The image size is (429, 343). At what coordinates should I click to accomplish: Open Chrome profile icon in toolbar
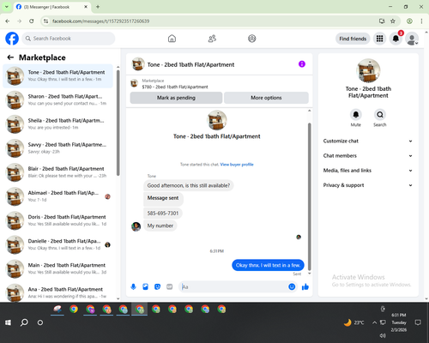tap(409, 21)
